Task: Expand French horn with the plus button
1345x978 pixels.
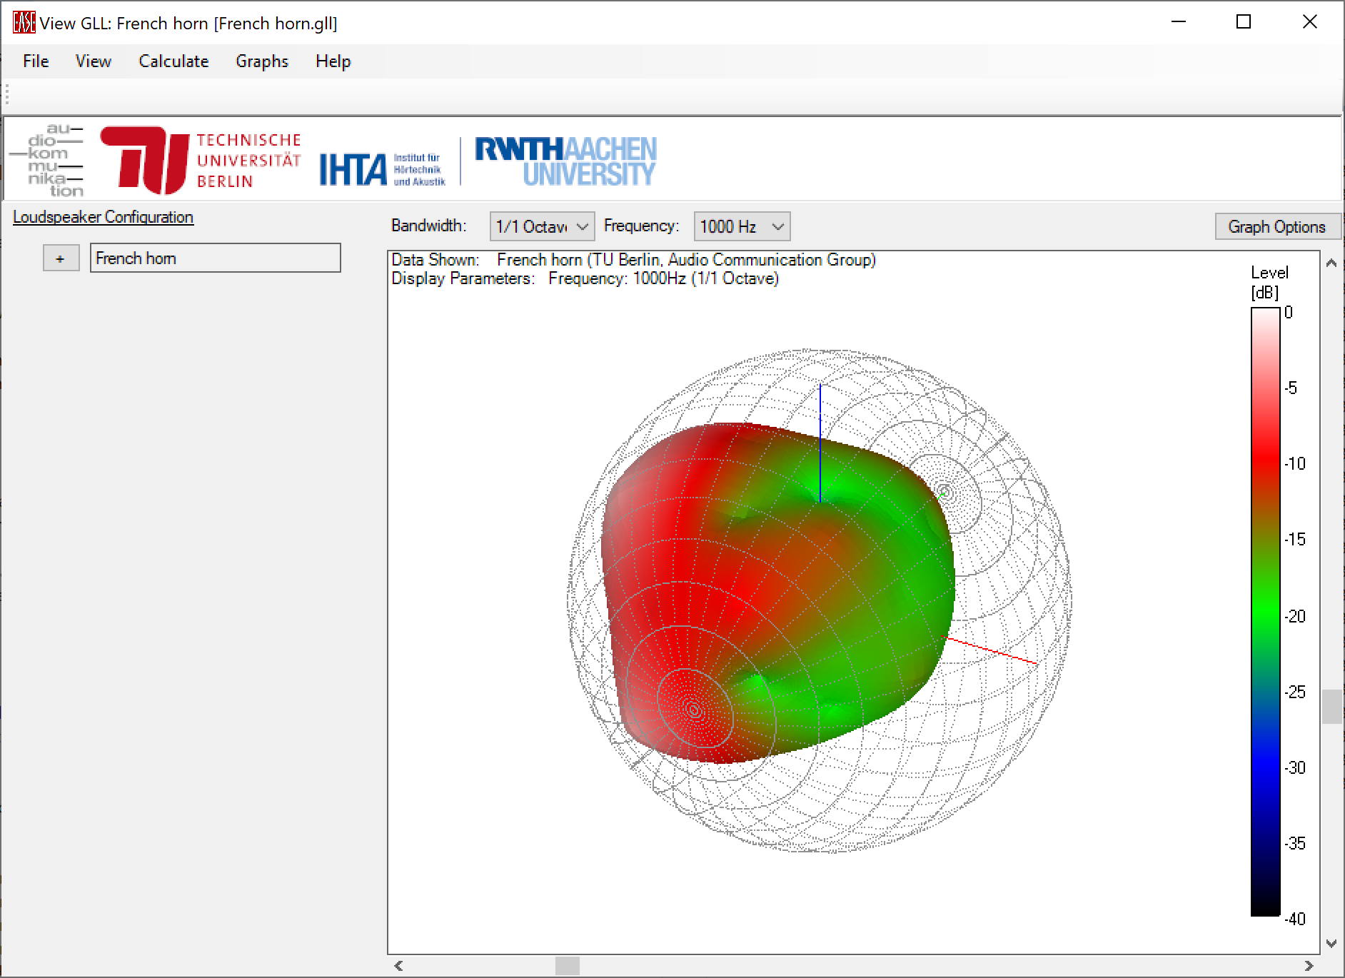Action: click(x=61, y=258)
